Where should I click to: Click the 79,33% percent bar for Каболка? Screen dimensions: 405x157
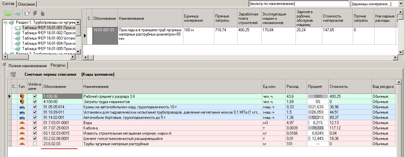[x=318, y=128]
